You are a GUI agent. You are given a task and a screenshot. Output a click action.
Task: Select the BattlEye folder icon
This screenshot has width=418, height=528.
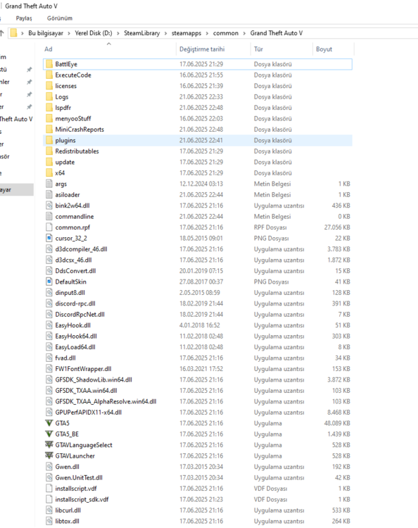[49, 64]
